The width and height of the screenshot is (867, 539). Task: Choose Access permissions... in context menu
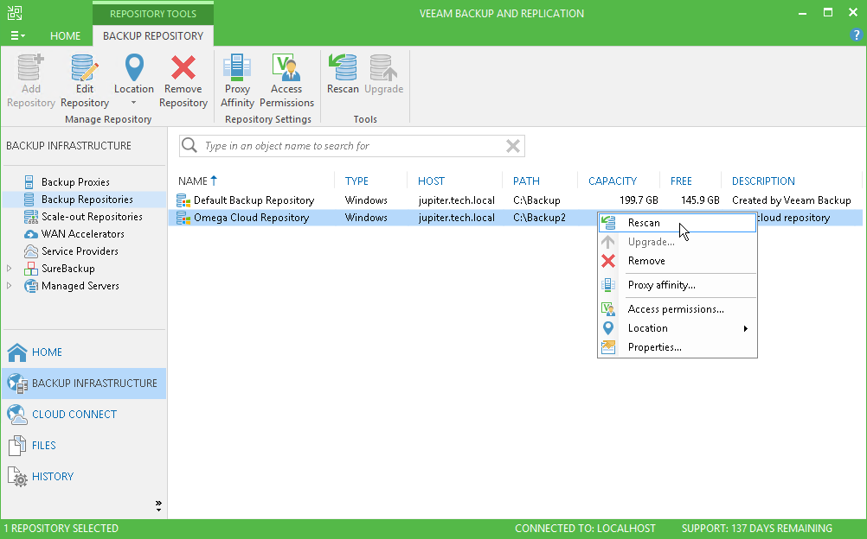pyautogui.click(x=678, y=309)
